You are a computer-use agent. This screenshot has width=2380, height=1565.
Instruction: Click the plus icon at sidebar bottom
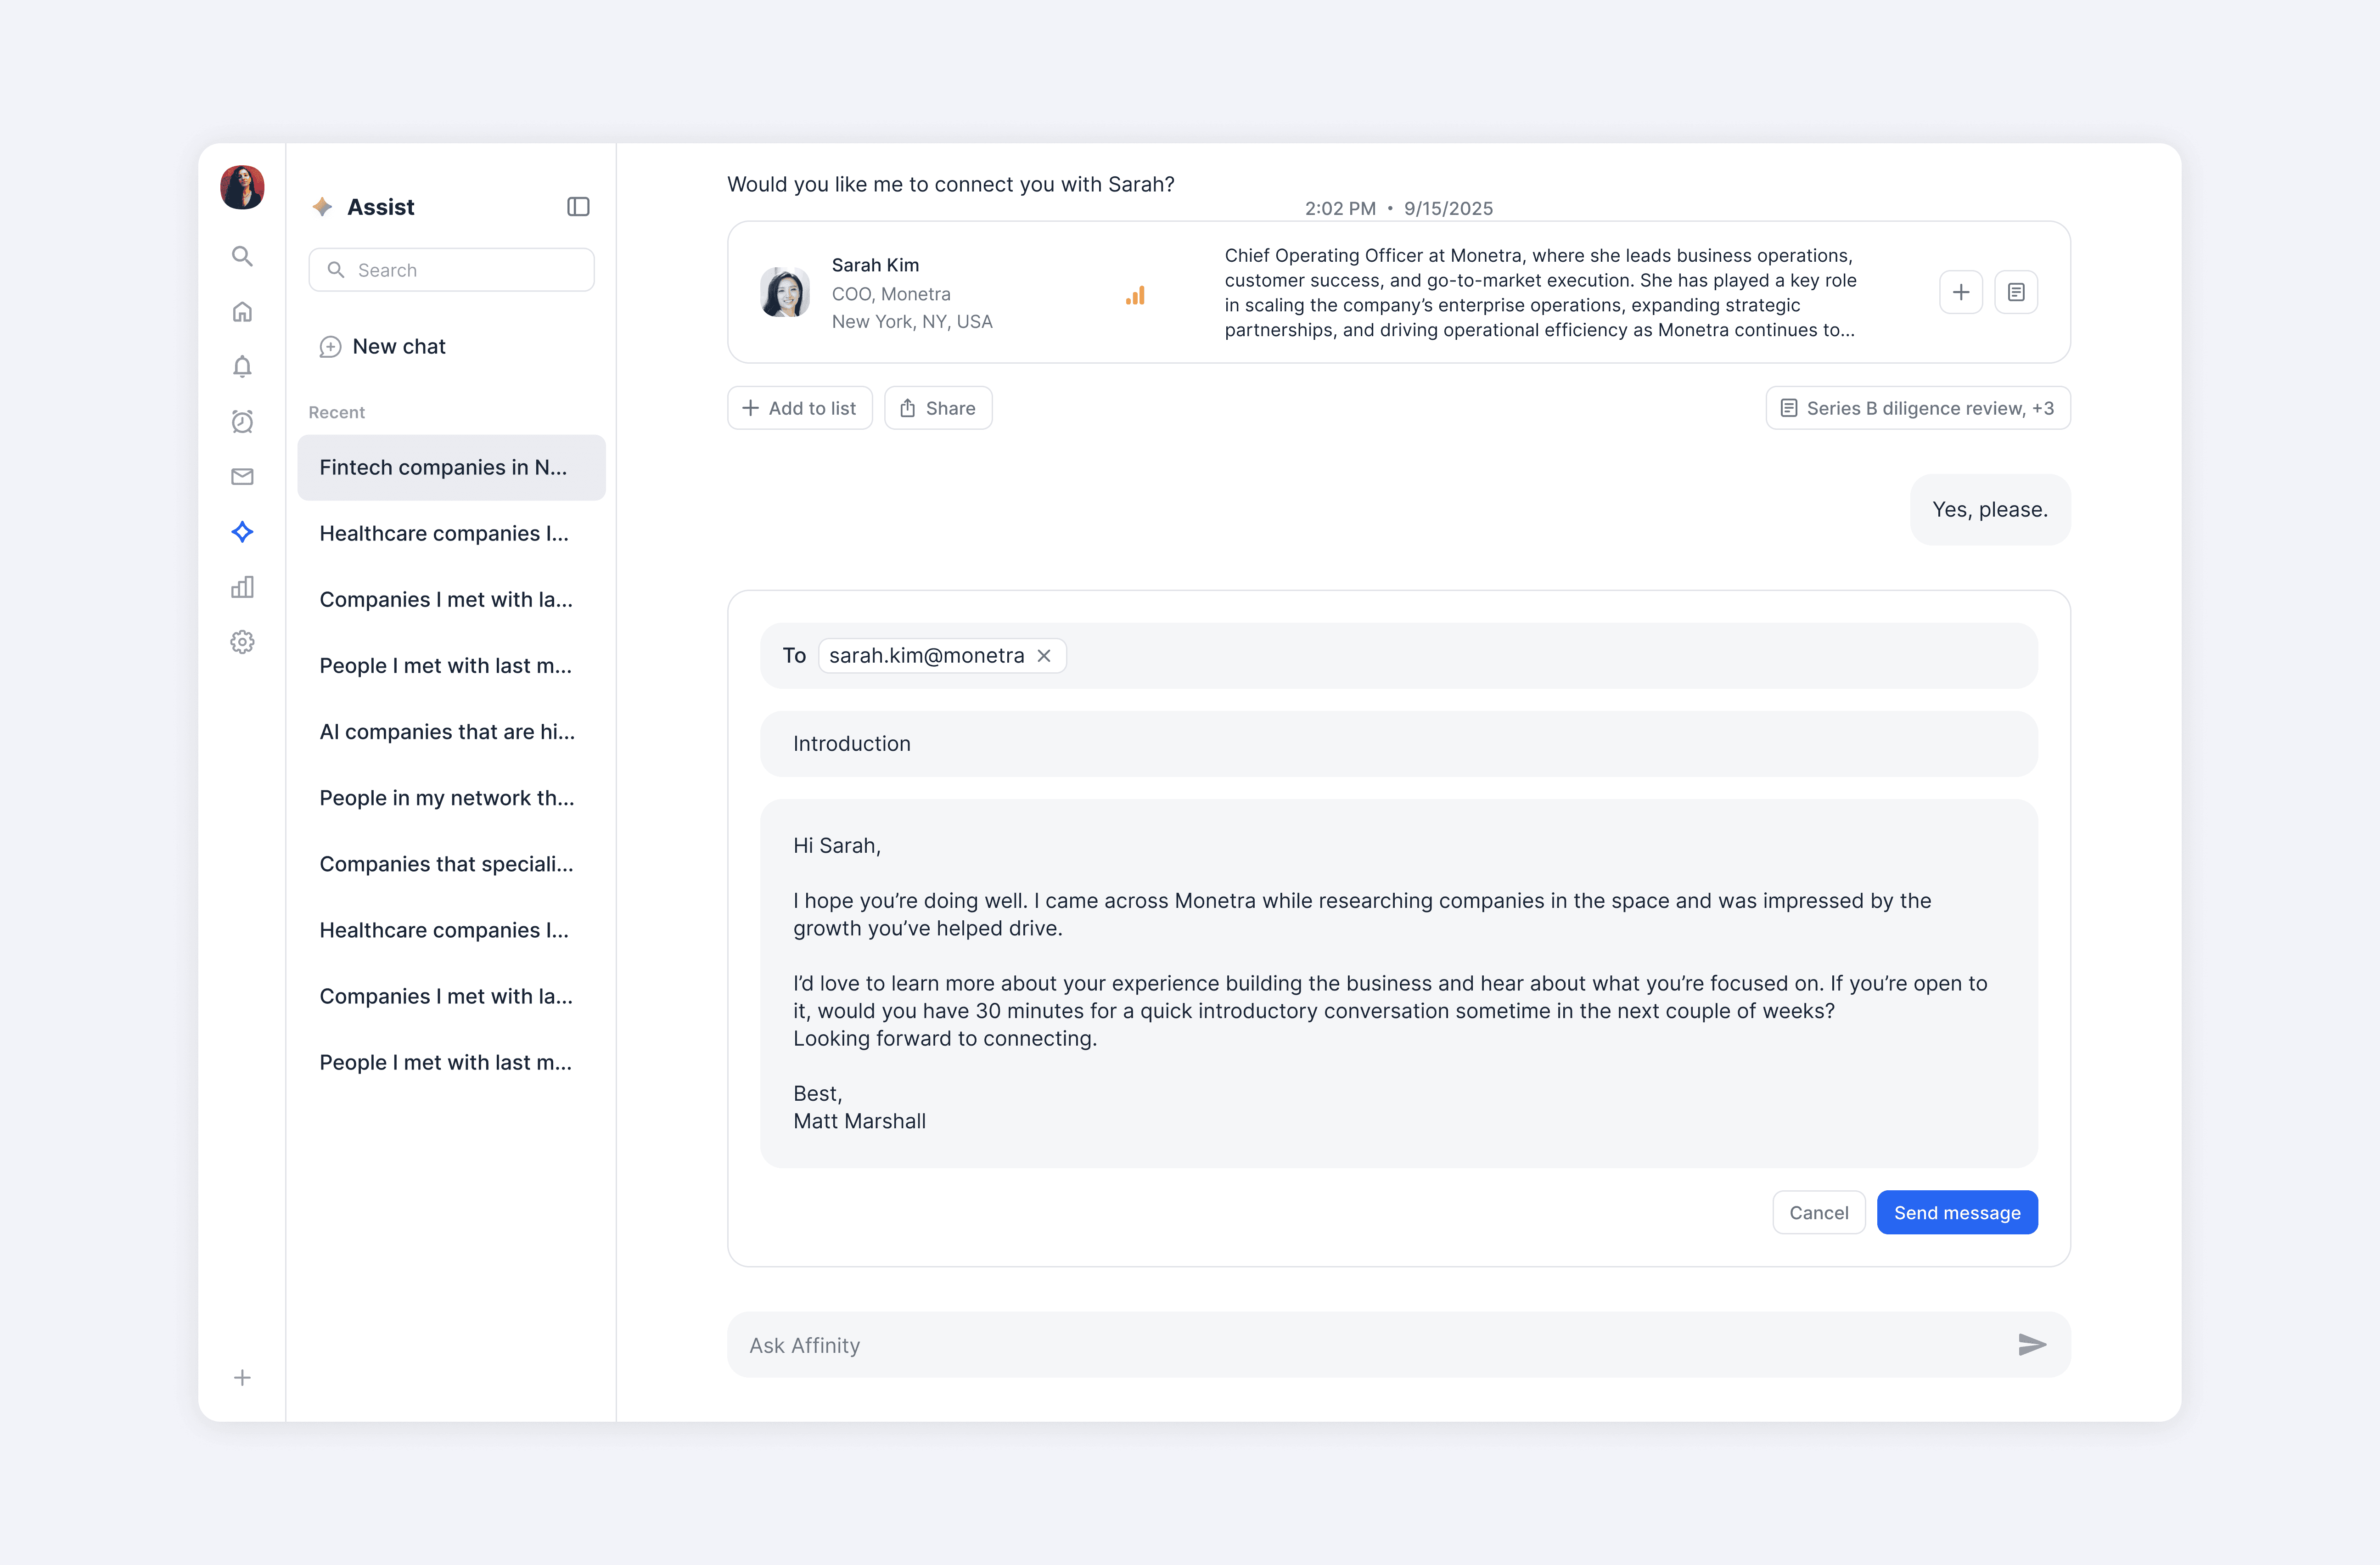(x=242, y=1378)
